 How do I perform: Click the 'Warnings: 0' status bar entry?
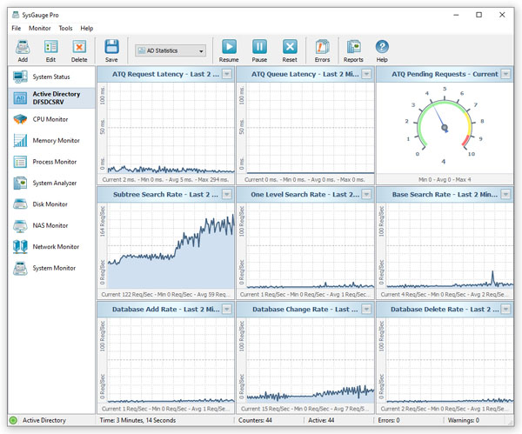pos(464,420)
